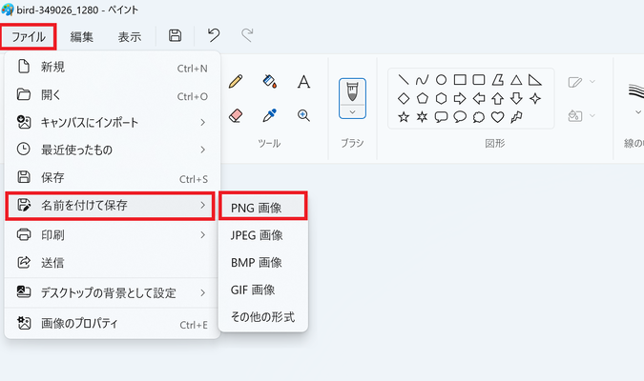Select the Text tool
The height and width of the screenshot is (381, 644).
click(x=303, y=82)
